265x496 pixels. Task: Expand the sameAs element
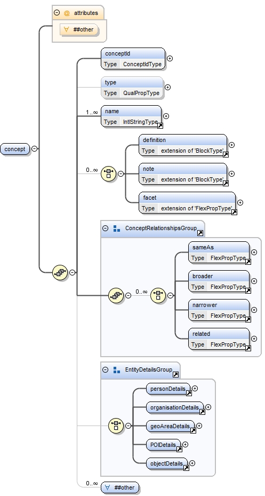[254, 252]
